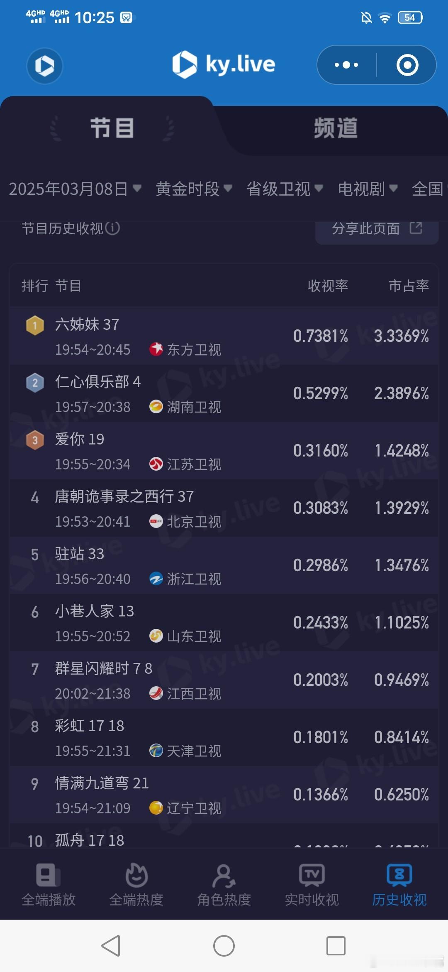The height and width of the screenshot is (972, 448).
Task: Expand the 省级卫视 channel type dropdown
Action: click(x=285, y=189)
